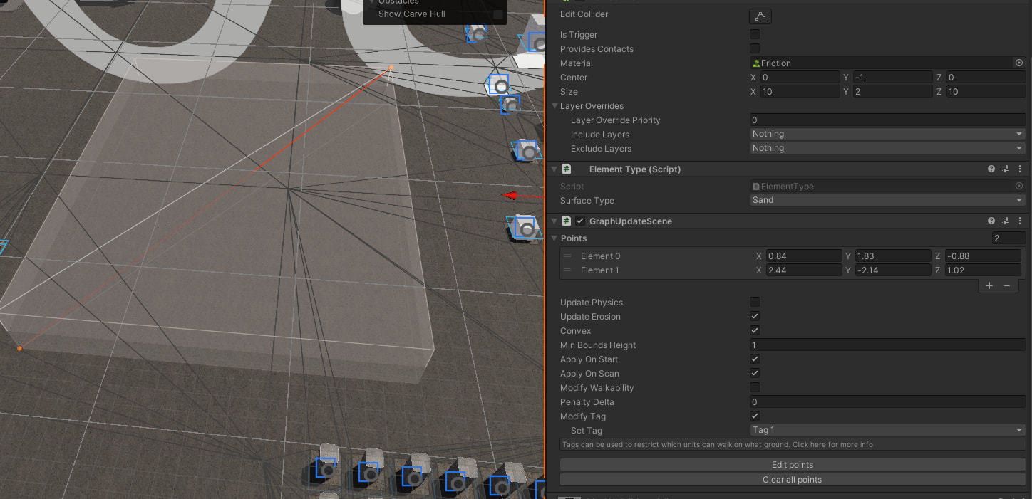The width and height of the screenshot is (1032, 499).
Task: Collapse the Layer Overrides foldout
Action: pyautogui.click(x=555, y=106)
